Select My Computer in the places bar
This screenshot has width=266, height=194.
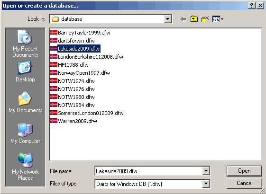25,133
